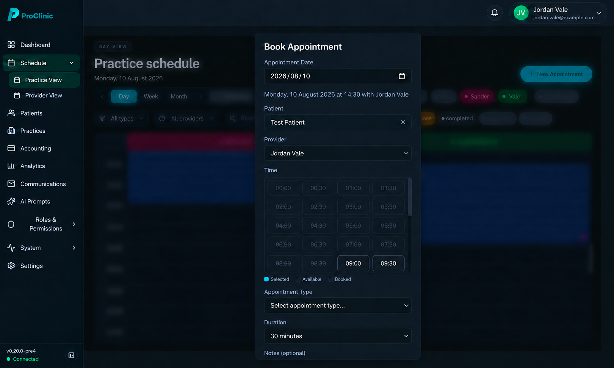Open the AI Prompts sidebar icon
The image size is (614, 368).
11,201
